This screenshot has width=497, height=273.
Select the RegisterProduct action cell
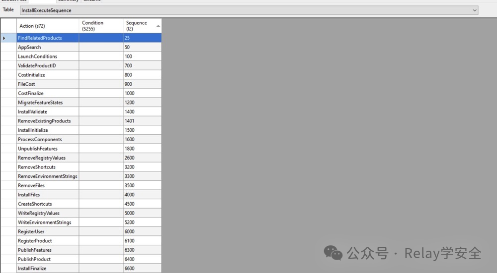click(x=48, y=241)
